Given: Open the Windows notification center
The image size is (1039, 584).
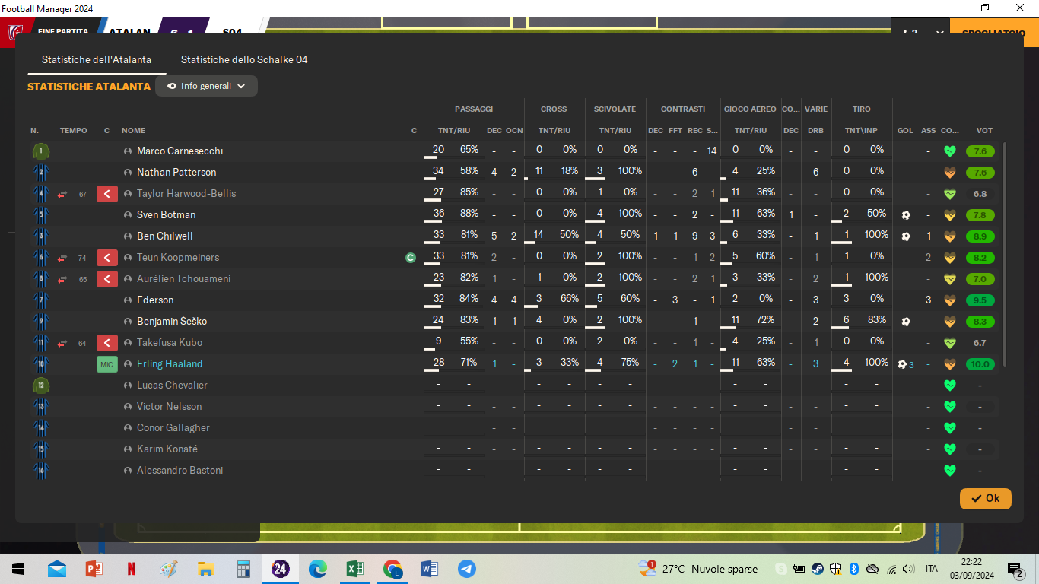Looking at the screenshot, I should (1015, 569).
